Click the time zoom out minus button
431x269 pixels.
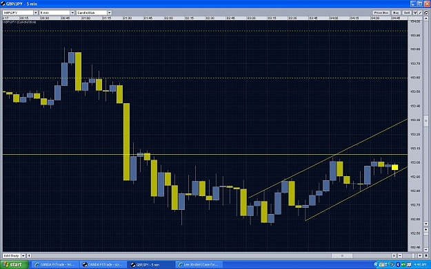[x=400, y=255]
